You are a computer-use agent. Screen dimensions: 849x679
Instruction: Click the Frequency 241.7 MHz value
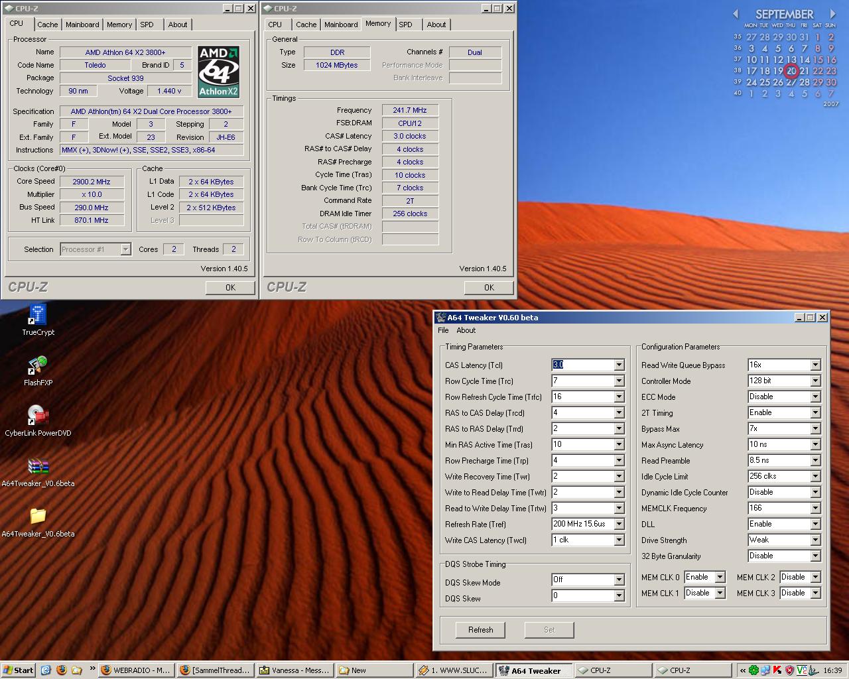pos(410,110)
